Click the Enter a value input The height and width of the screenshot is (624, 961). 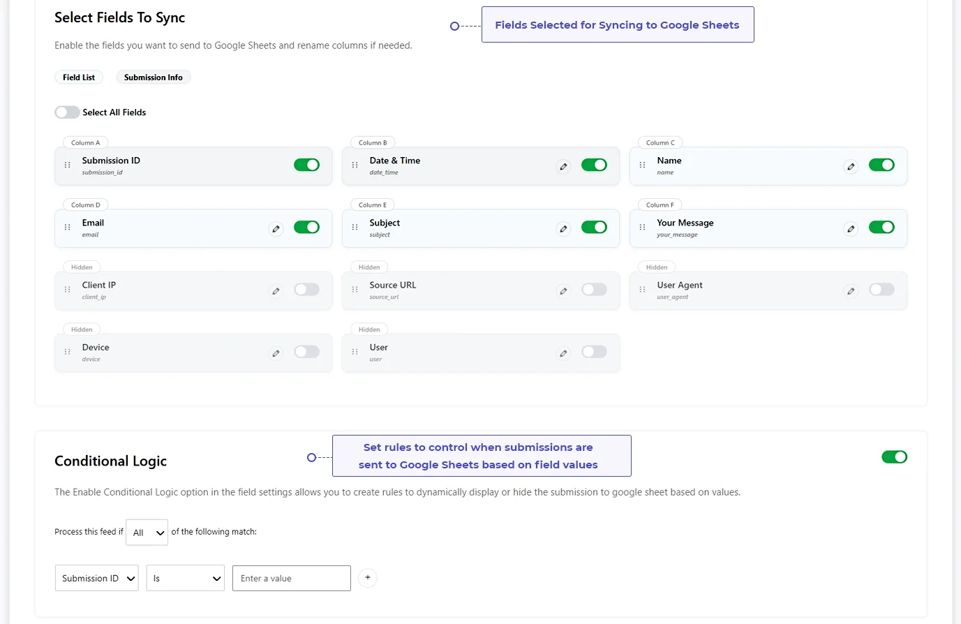pos(292,578)
